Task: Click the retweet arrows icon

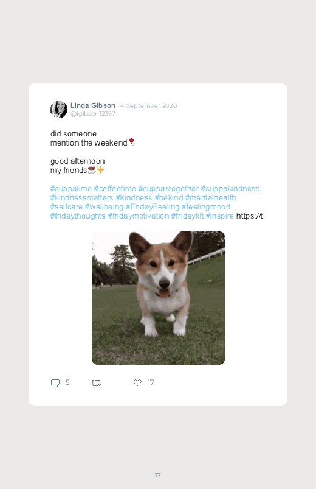Action: click(96, 383)
